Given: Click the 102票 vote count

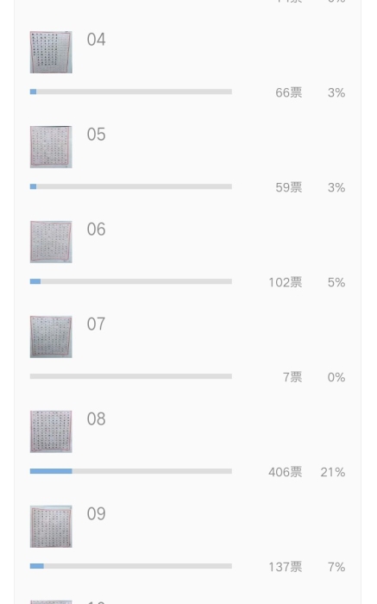Looking at the screenshot, I should coord(286,282).
